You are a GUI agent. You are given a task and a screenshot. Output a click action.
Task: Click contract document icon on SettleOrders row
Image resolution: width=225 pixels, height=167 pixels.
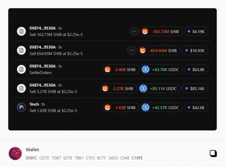pyautogui.click(x=21, y=69)
